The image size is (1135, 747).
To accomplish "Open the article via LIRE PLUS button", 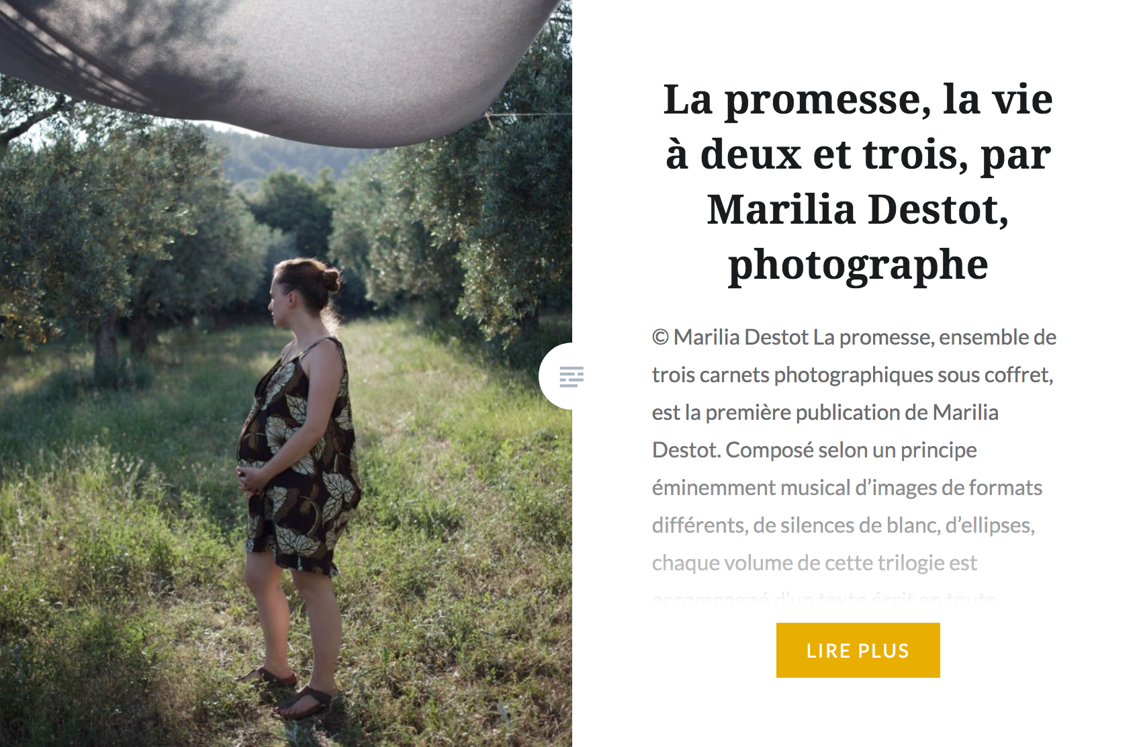I will [x=858, y=650].
